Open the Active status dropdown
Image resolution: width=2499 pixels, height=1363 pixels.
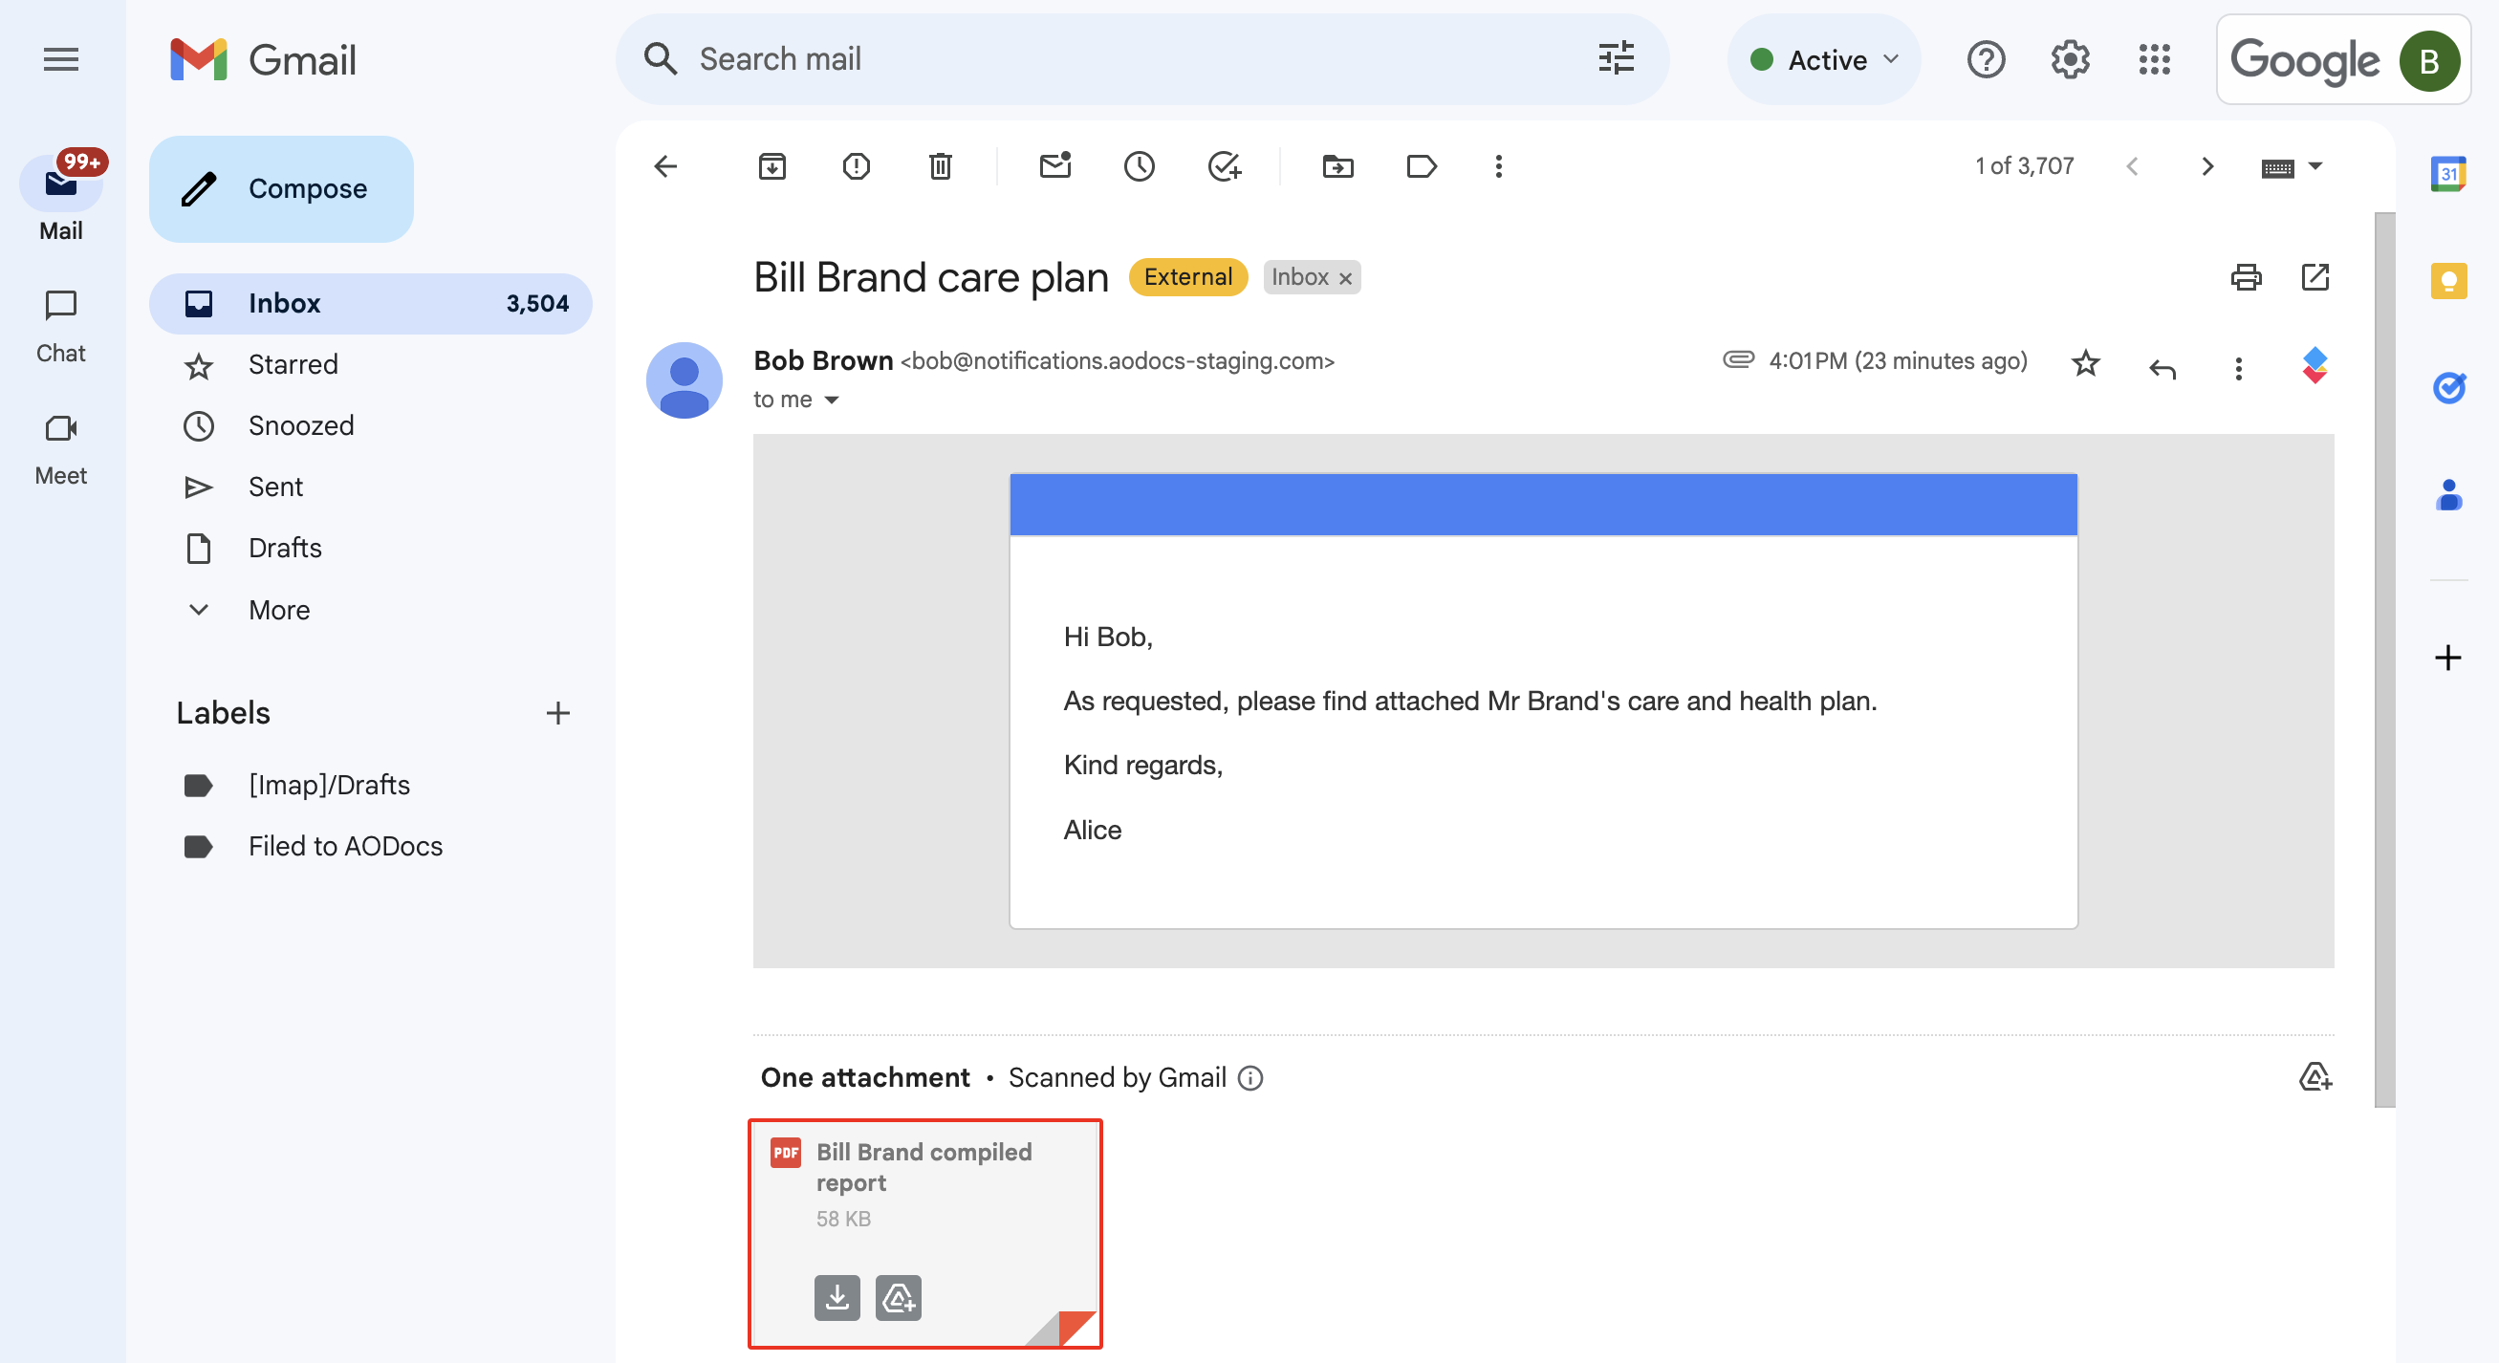pos(1824,59)
